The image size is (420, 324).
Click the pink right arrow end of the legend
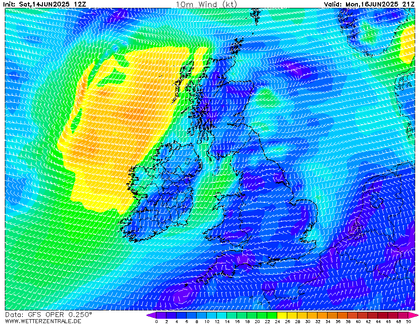click(x=413, y=315)
